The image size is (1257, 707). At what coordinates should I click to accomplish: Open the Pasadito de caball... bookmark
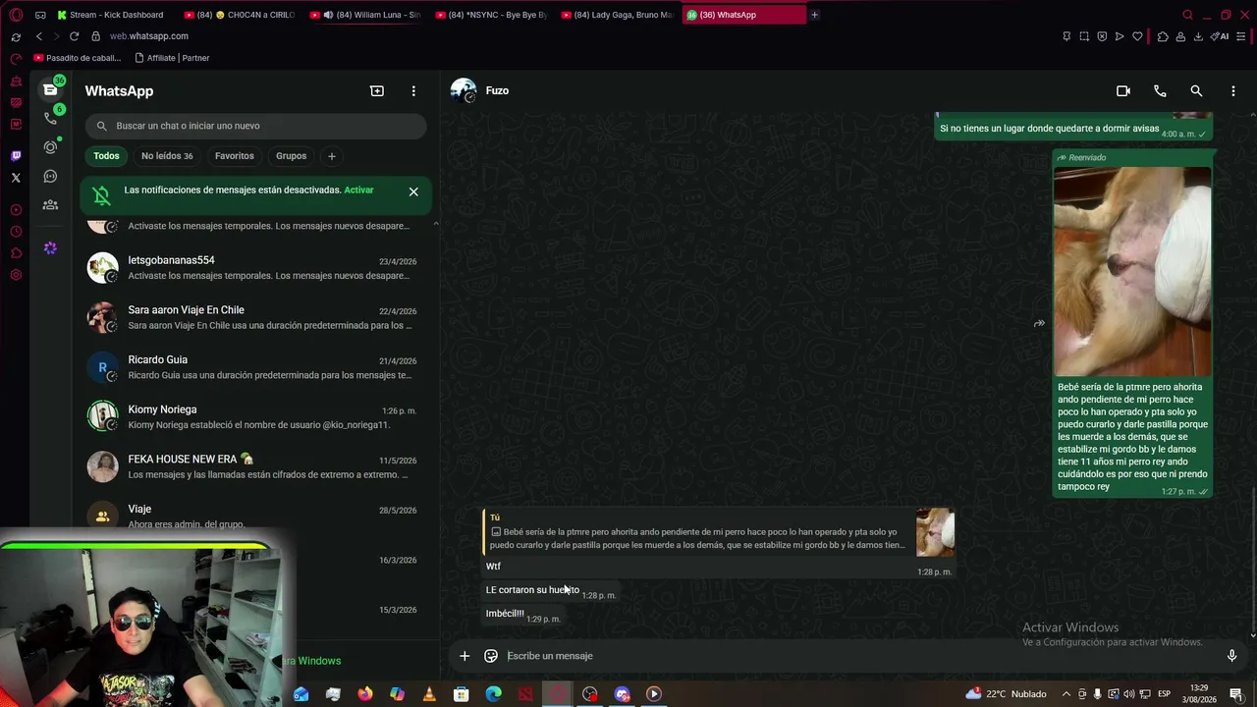[77, 58]
